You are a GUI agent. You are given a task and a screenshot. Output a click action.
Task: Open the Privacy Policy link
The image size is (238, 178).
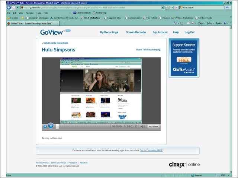42,163
